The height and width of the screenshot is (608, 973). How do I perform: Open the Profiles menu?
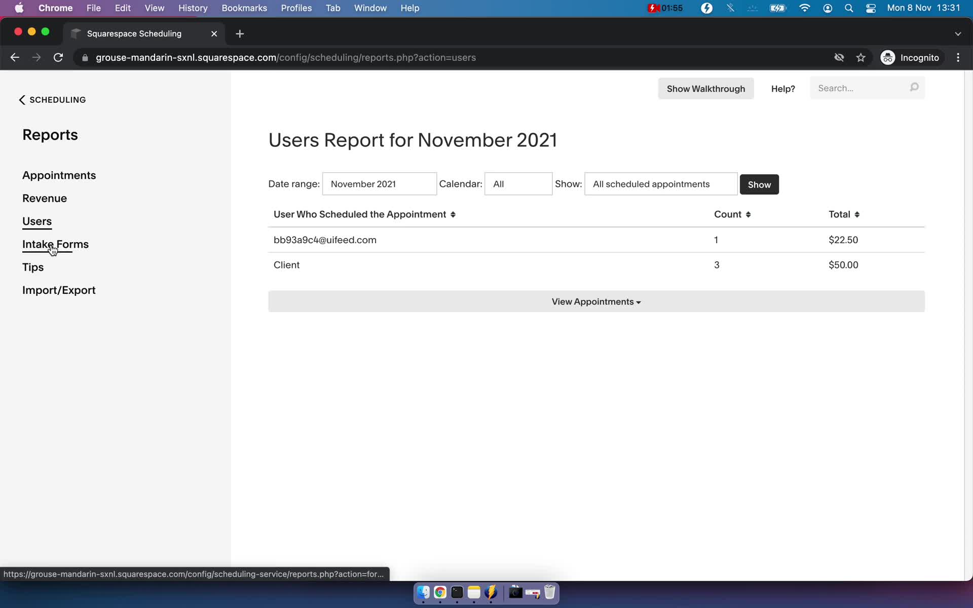[x=296, y=8]
